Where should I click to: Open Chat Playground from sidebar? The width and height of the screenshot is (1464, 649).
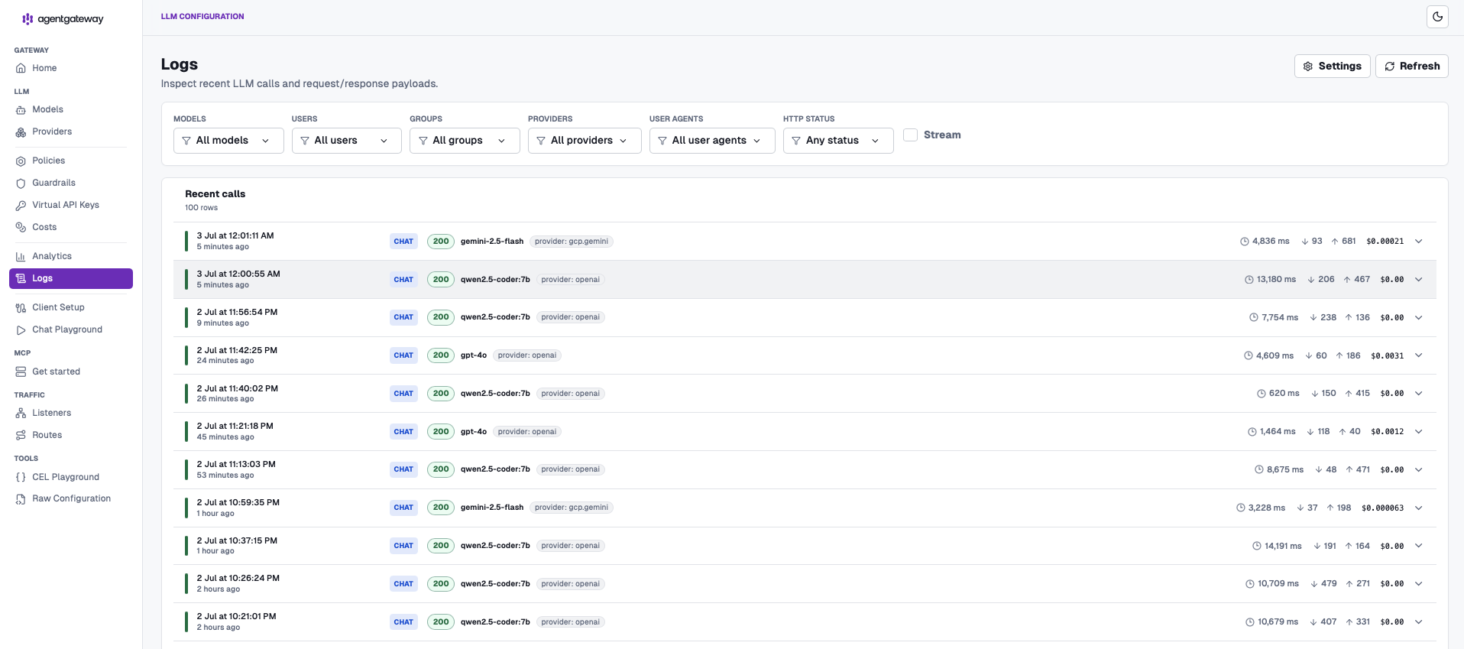pos(71,329)
